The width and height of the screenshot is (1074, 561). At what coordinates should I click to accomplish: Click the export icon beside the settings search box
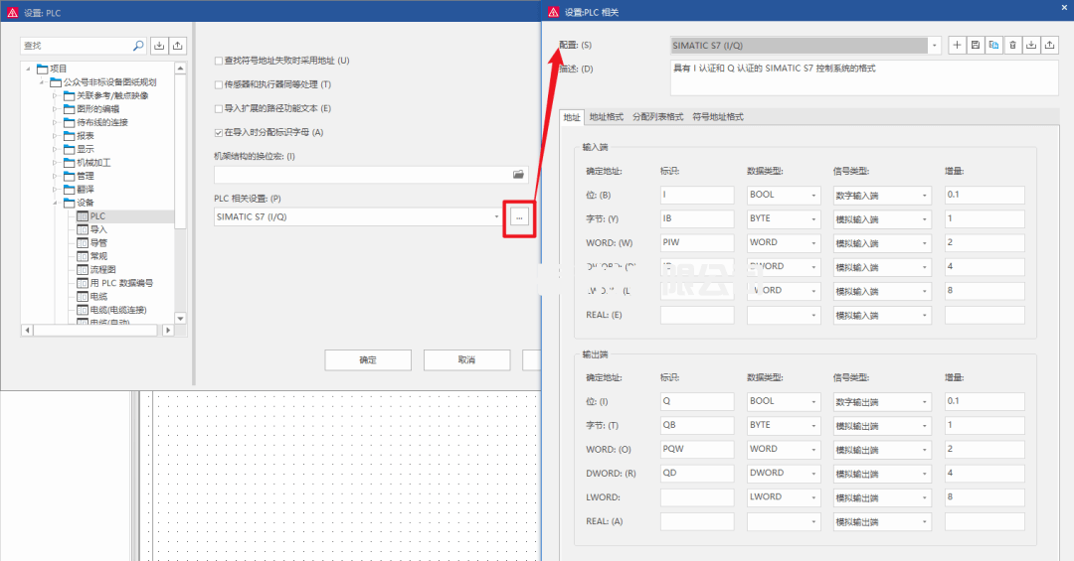178,46
